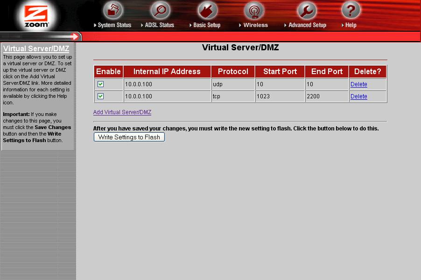Click the ADSL Status magnifier icon
This screenshot has height=280, width=421.
(161, 10)
